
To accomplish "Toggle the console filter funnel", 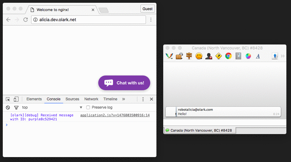I will [x=16, y=107].
